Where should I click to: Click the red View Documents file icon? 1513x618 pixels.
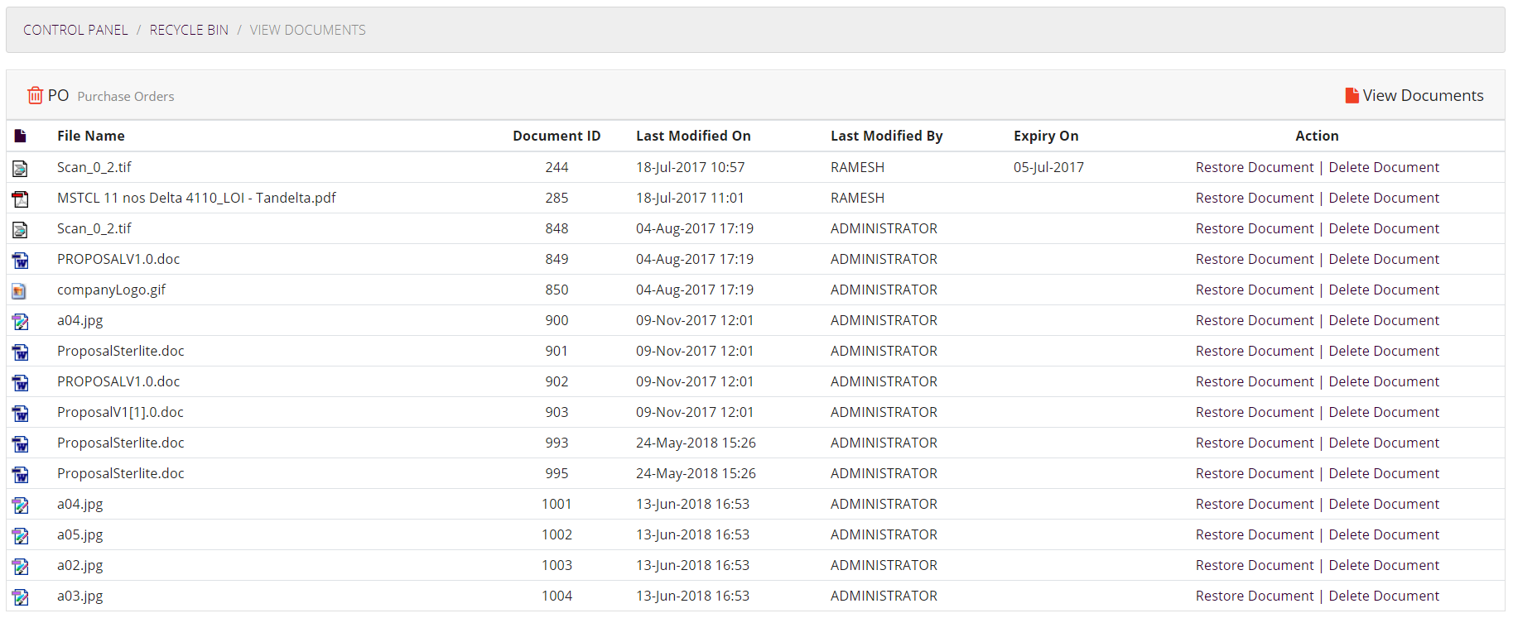point(1352,95)
